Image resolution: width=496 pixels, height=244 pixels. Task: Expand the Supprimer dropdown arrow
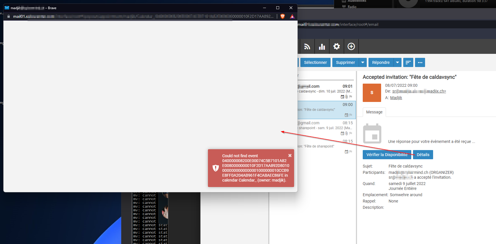(x=363, y=62)
